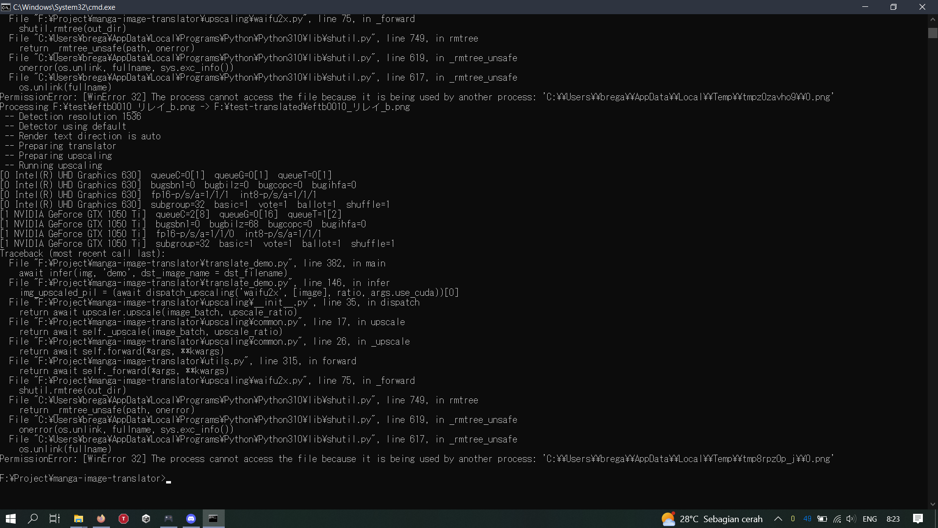Open Discord from the taskbar
938x528 pixels.
(191, 519)
